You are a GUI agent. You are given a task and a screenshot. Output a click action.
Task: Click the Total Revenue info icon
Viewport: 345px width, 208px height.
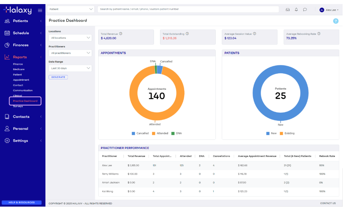[x=121, y=34]
